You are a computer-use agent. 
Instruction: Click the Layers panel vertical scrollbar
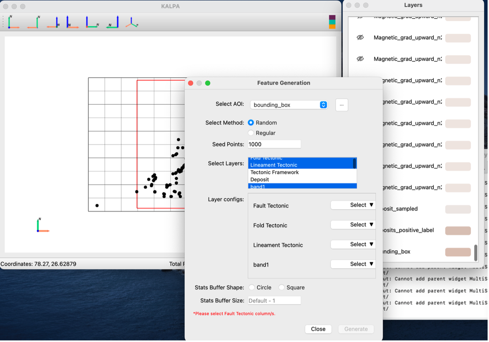click(x=476, y=252)
